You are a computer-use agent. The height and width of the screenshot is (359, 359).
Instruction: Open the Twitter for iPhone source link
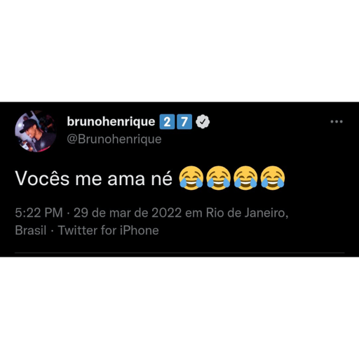pos(109,230)
